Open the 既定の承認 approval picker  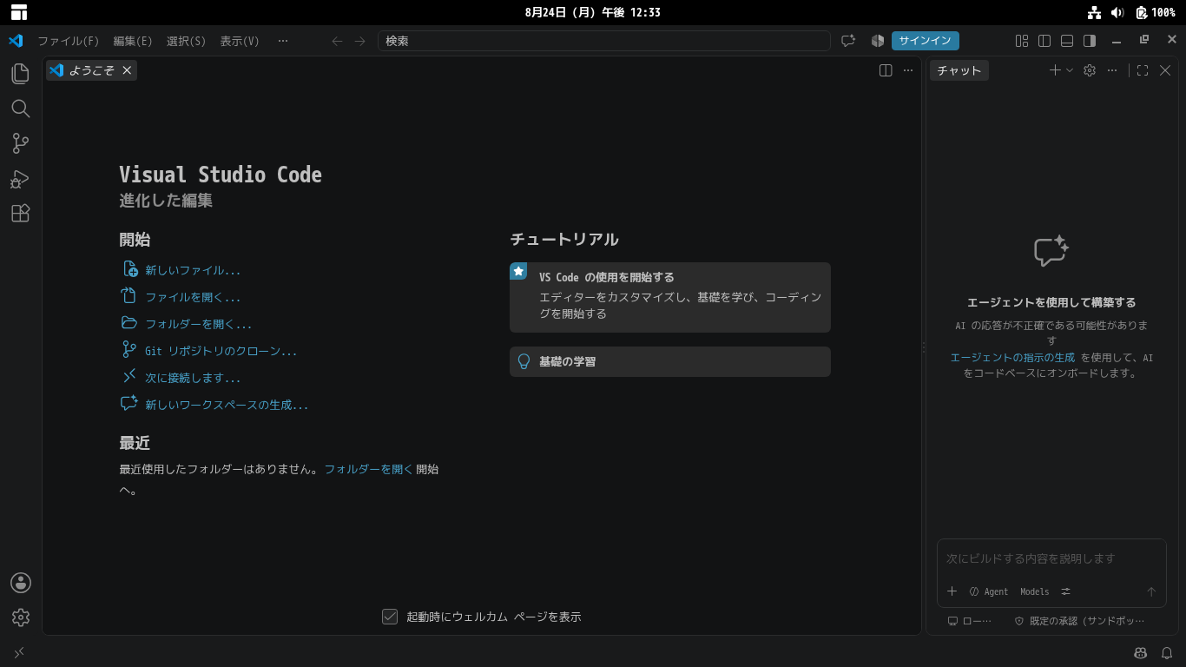1080,621
